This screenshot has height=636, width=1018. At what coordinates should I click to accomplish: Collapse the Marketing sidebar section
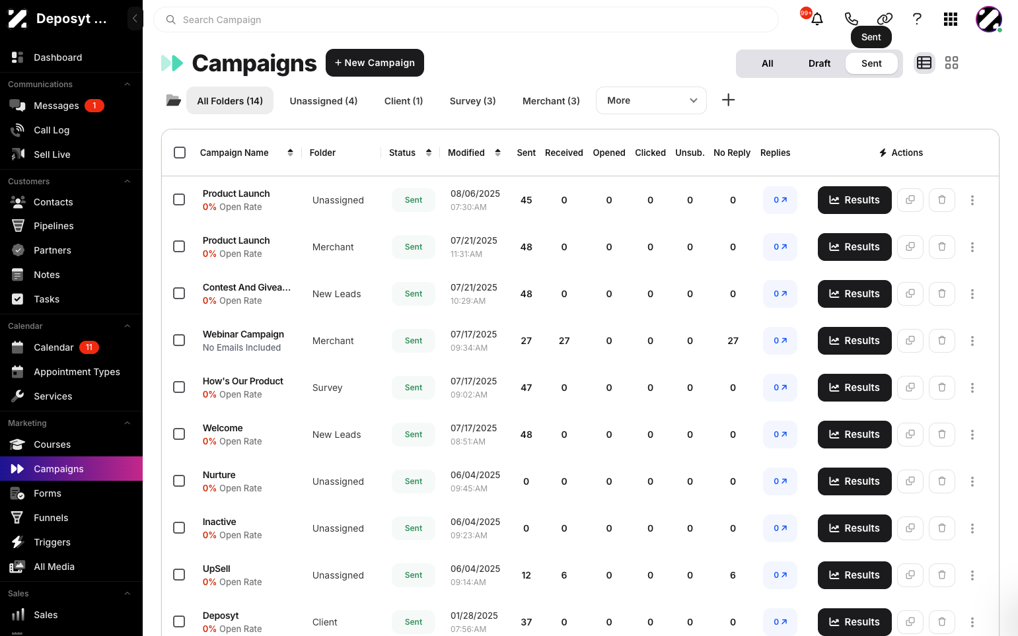pos(127,423)
